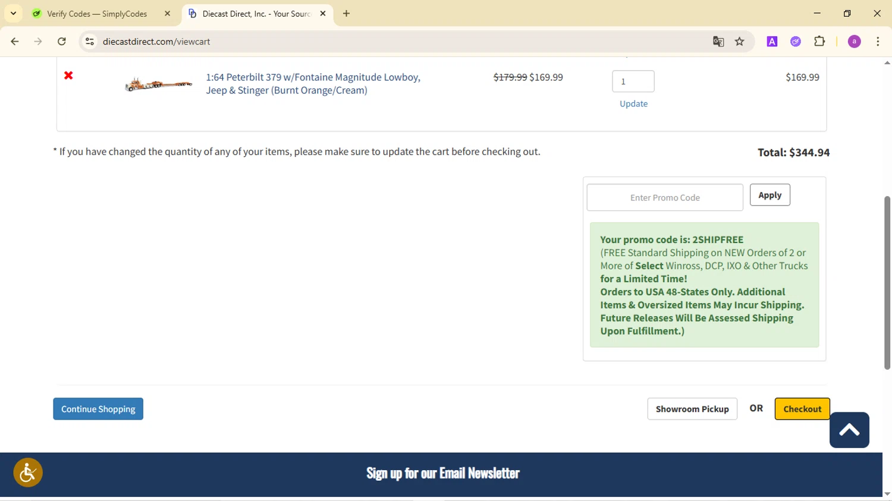The width and height of the screenshot is (892, 501).
Task: Click the discounted price $169.99 beside $179.99
Action: (x=546, y=77)
